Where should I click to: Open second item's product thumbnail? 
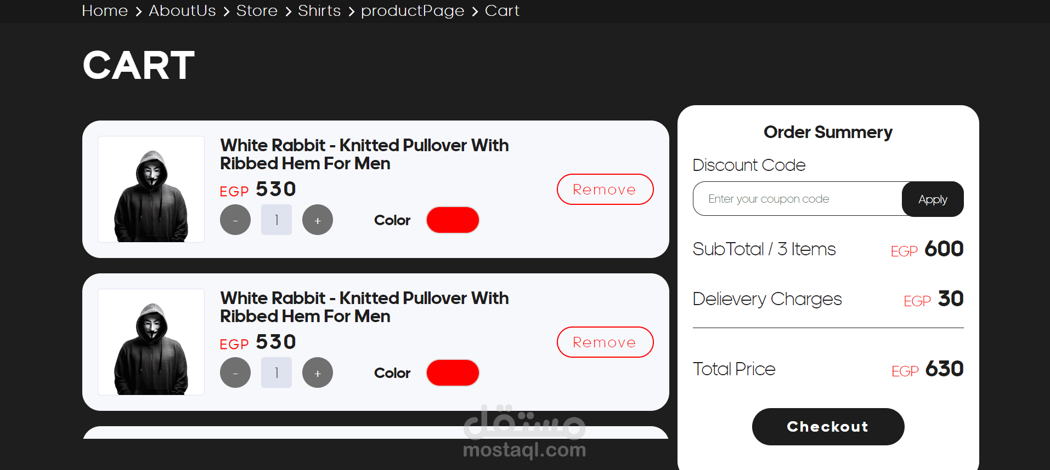(151, 342)
